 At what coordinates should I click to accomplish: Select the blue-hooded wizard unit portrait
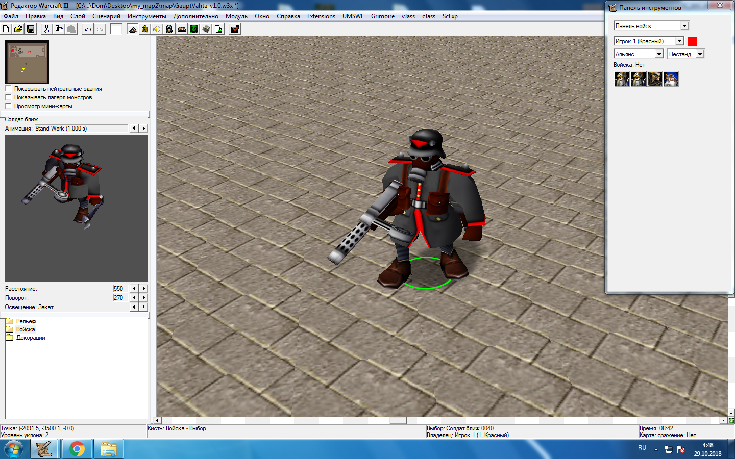[671, 79]
